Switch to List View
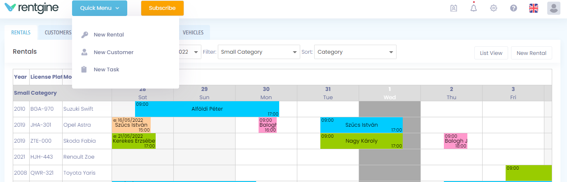This screenshot has width=567, height=182. pos(491,53)
